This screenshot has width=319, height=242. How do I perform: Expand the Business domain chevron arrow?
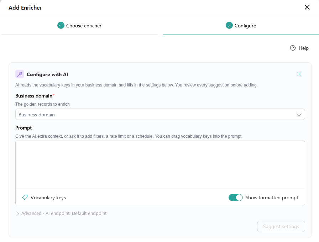point(299,115)
